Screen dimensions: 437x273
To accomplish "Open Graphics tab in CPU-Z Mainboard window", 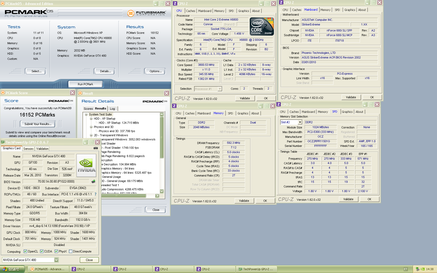I will point(350,10).
